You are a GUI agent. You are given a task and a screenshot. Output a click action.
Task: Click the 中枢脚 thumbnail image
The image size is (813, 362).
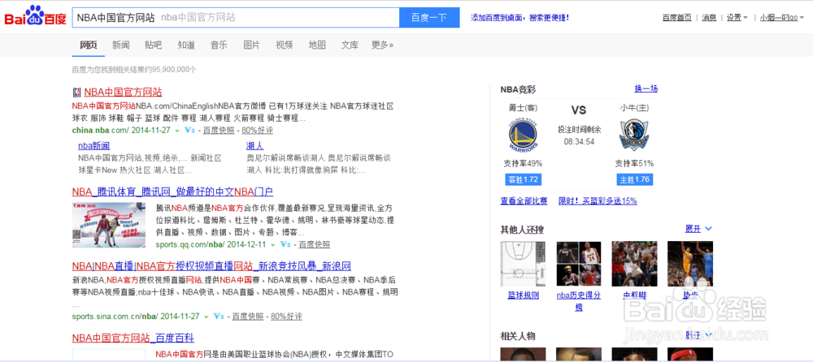634,264
